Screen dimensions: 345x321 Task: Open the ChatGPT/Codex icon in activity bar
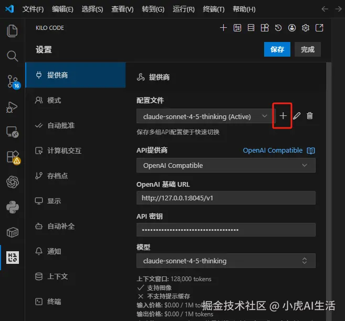click(13, 182)
